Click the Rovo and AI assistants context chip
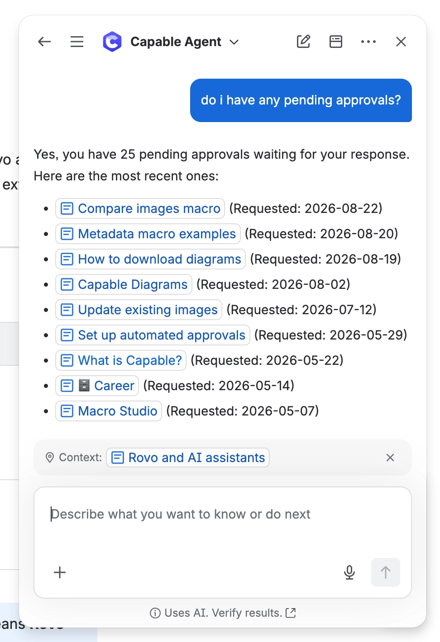 click(x=188, y=458)
